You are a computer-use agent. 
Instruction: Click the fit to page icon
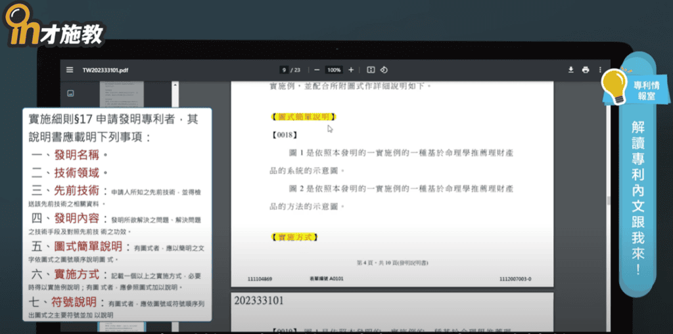pyautogui.click(x=371, y=70)
